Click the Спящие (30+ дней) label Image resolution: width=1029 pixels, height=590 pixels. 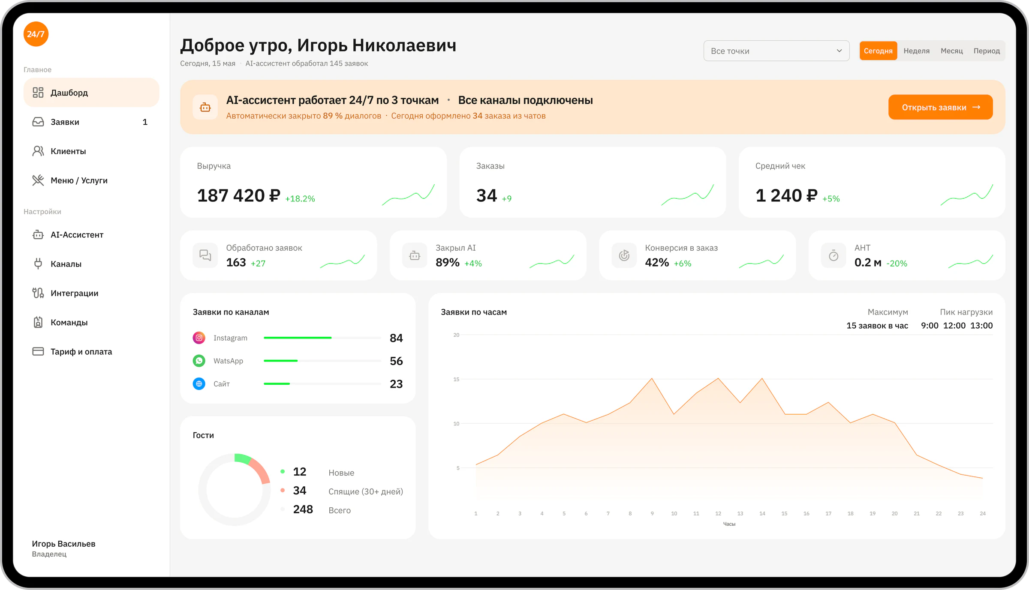pos(366,491)
